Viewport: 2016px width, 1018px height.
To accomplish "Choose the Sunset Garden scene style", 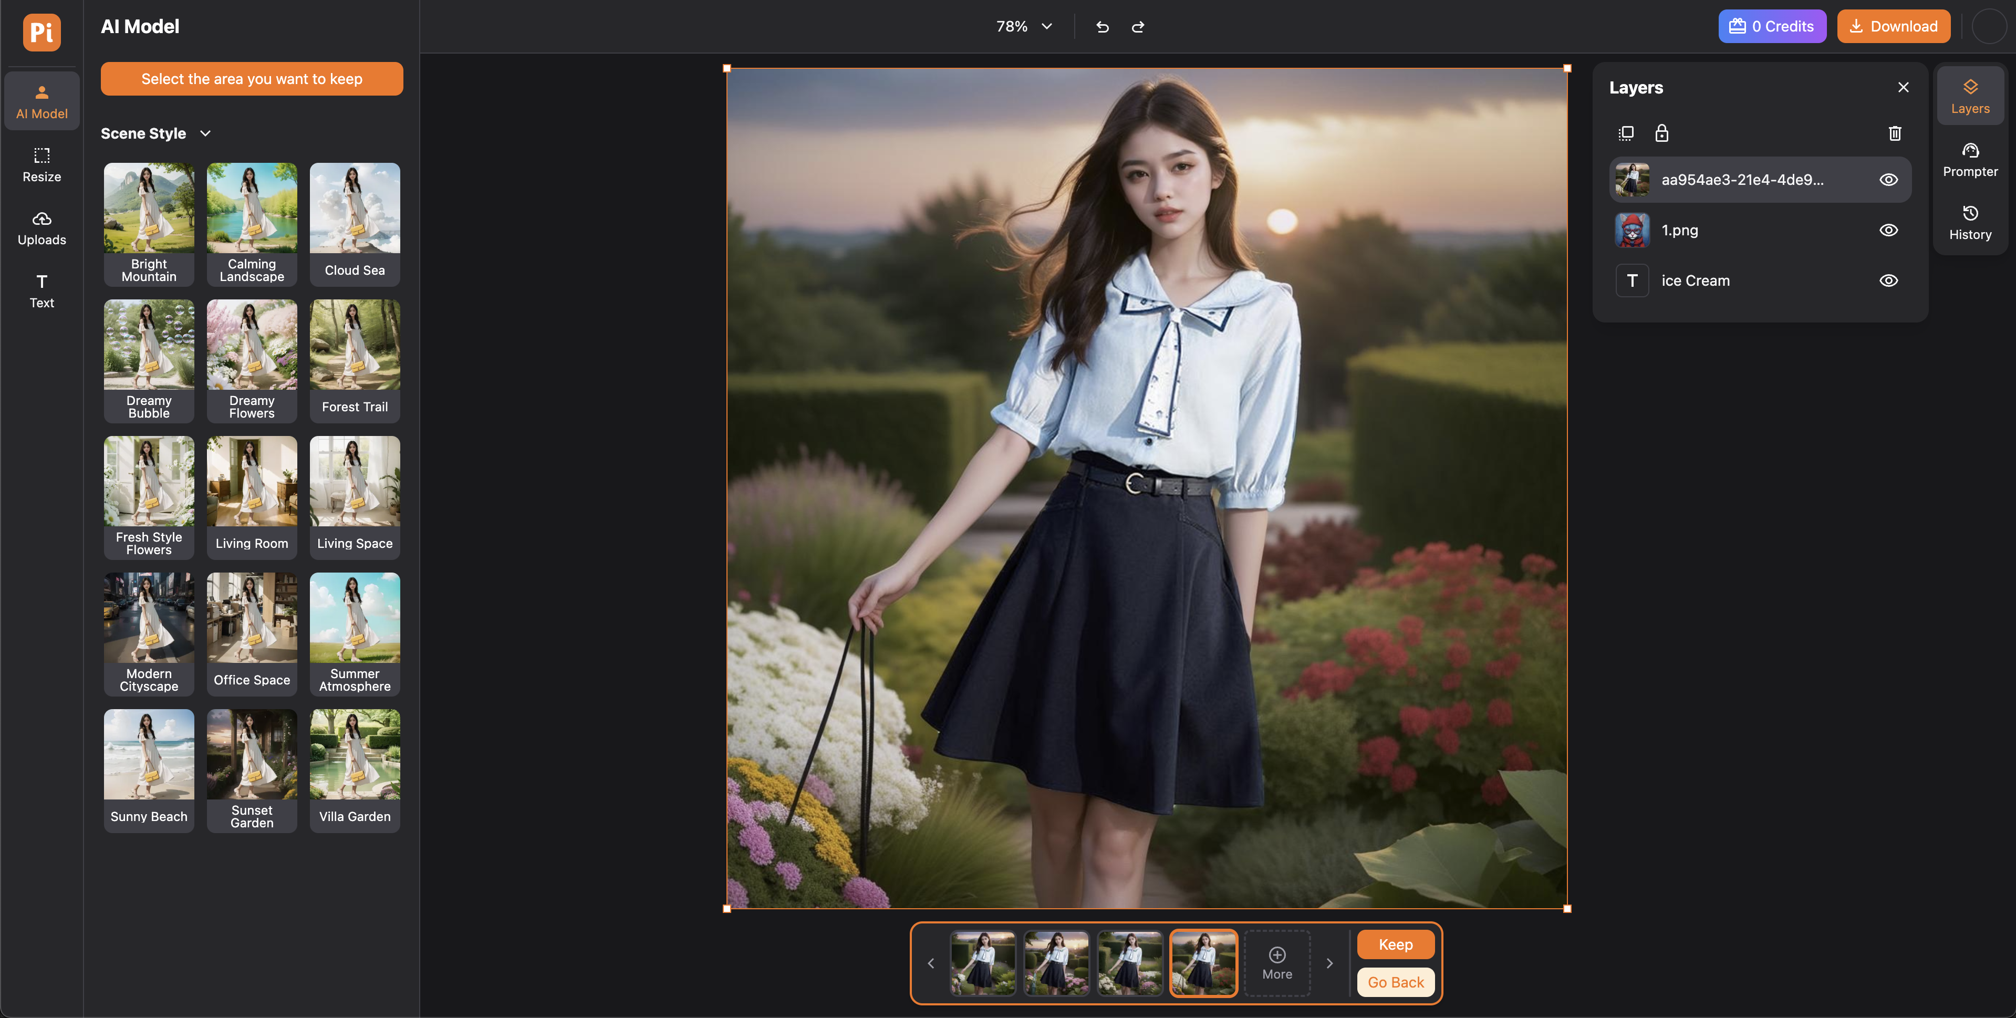I will point(252,770).
